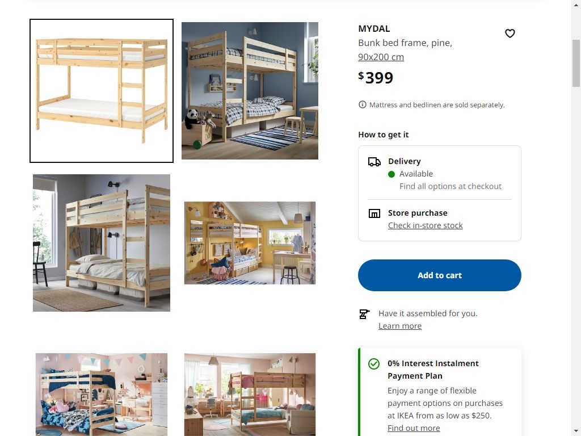
Task: View the yellow-wall room photo thumbnail
Action: (250, 242)
